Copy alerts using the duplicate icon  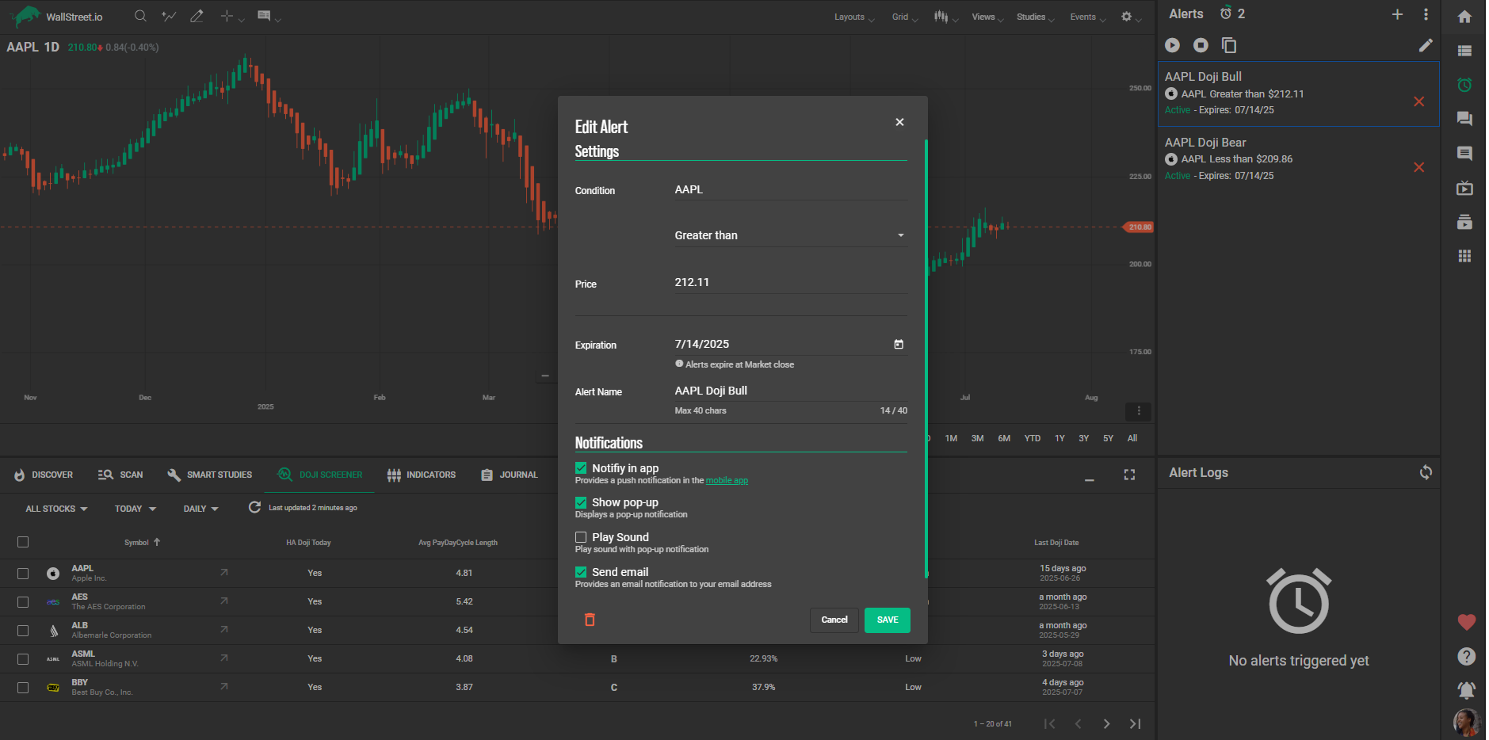1229,45
